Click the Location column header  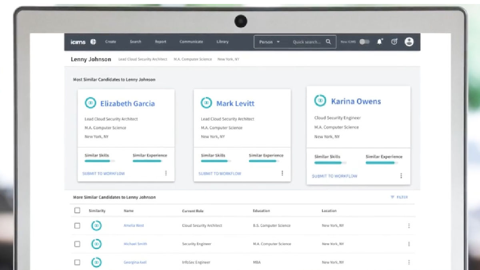pos(329,211)
